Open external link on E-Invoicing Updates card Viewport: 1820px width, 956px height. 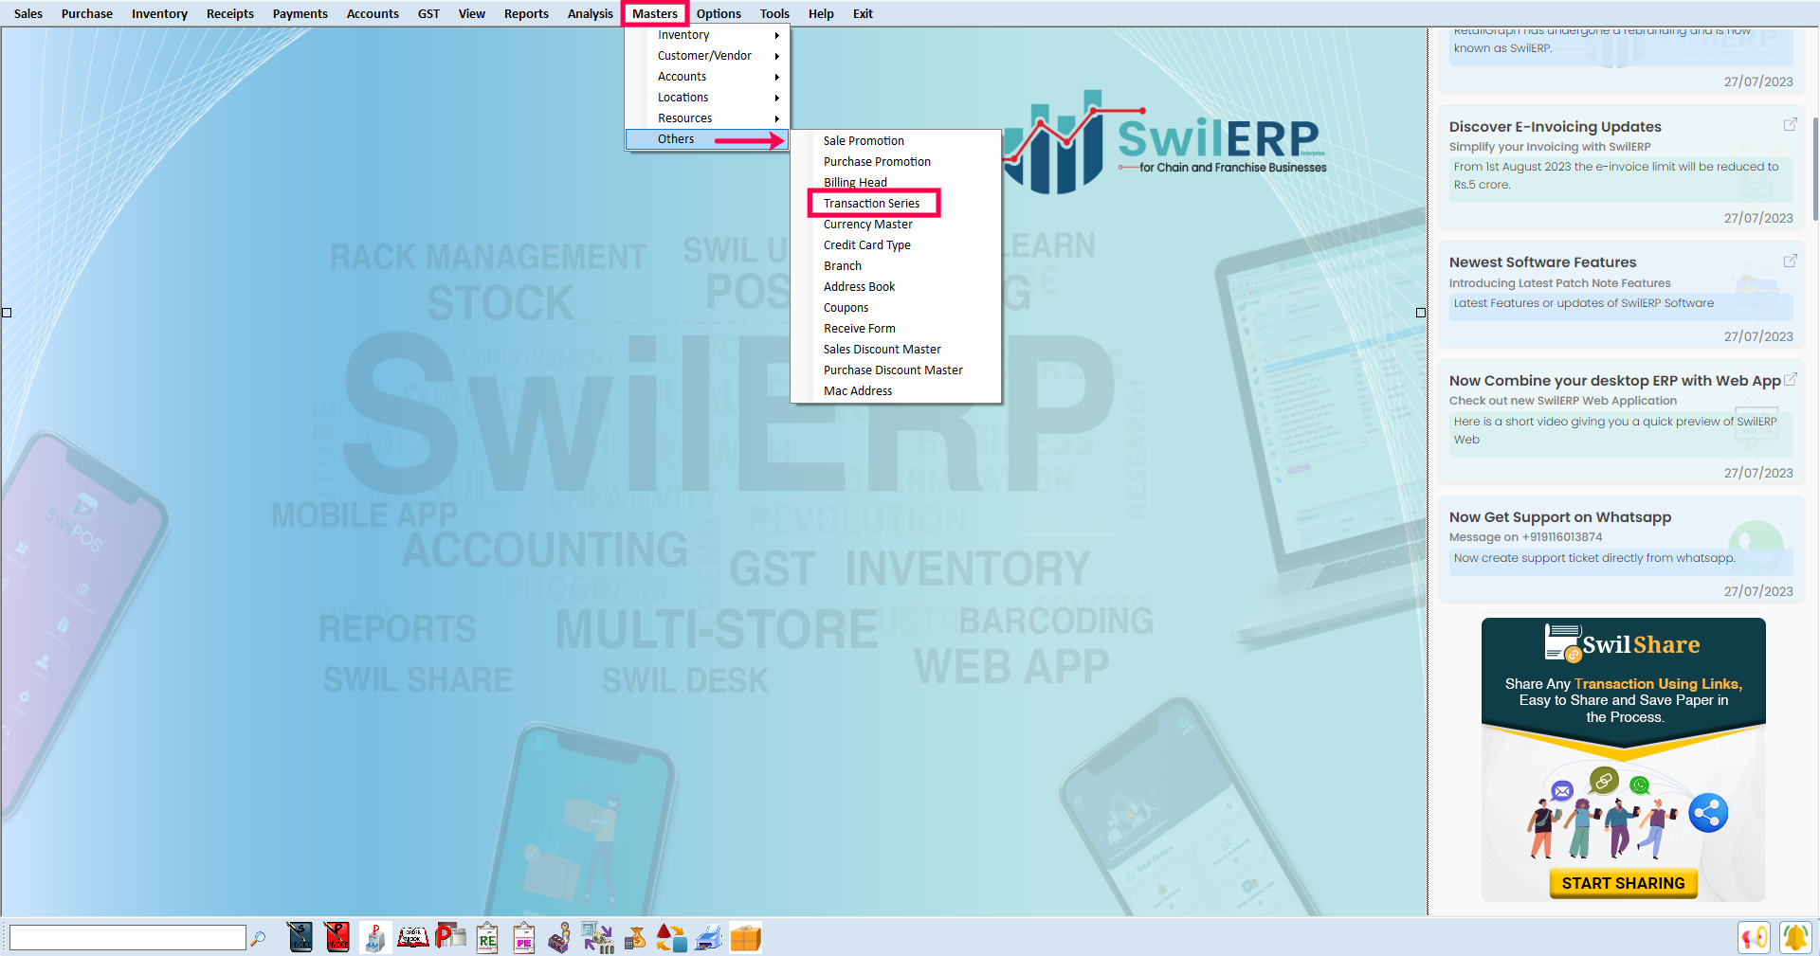point(1790,124)
